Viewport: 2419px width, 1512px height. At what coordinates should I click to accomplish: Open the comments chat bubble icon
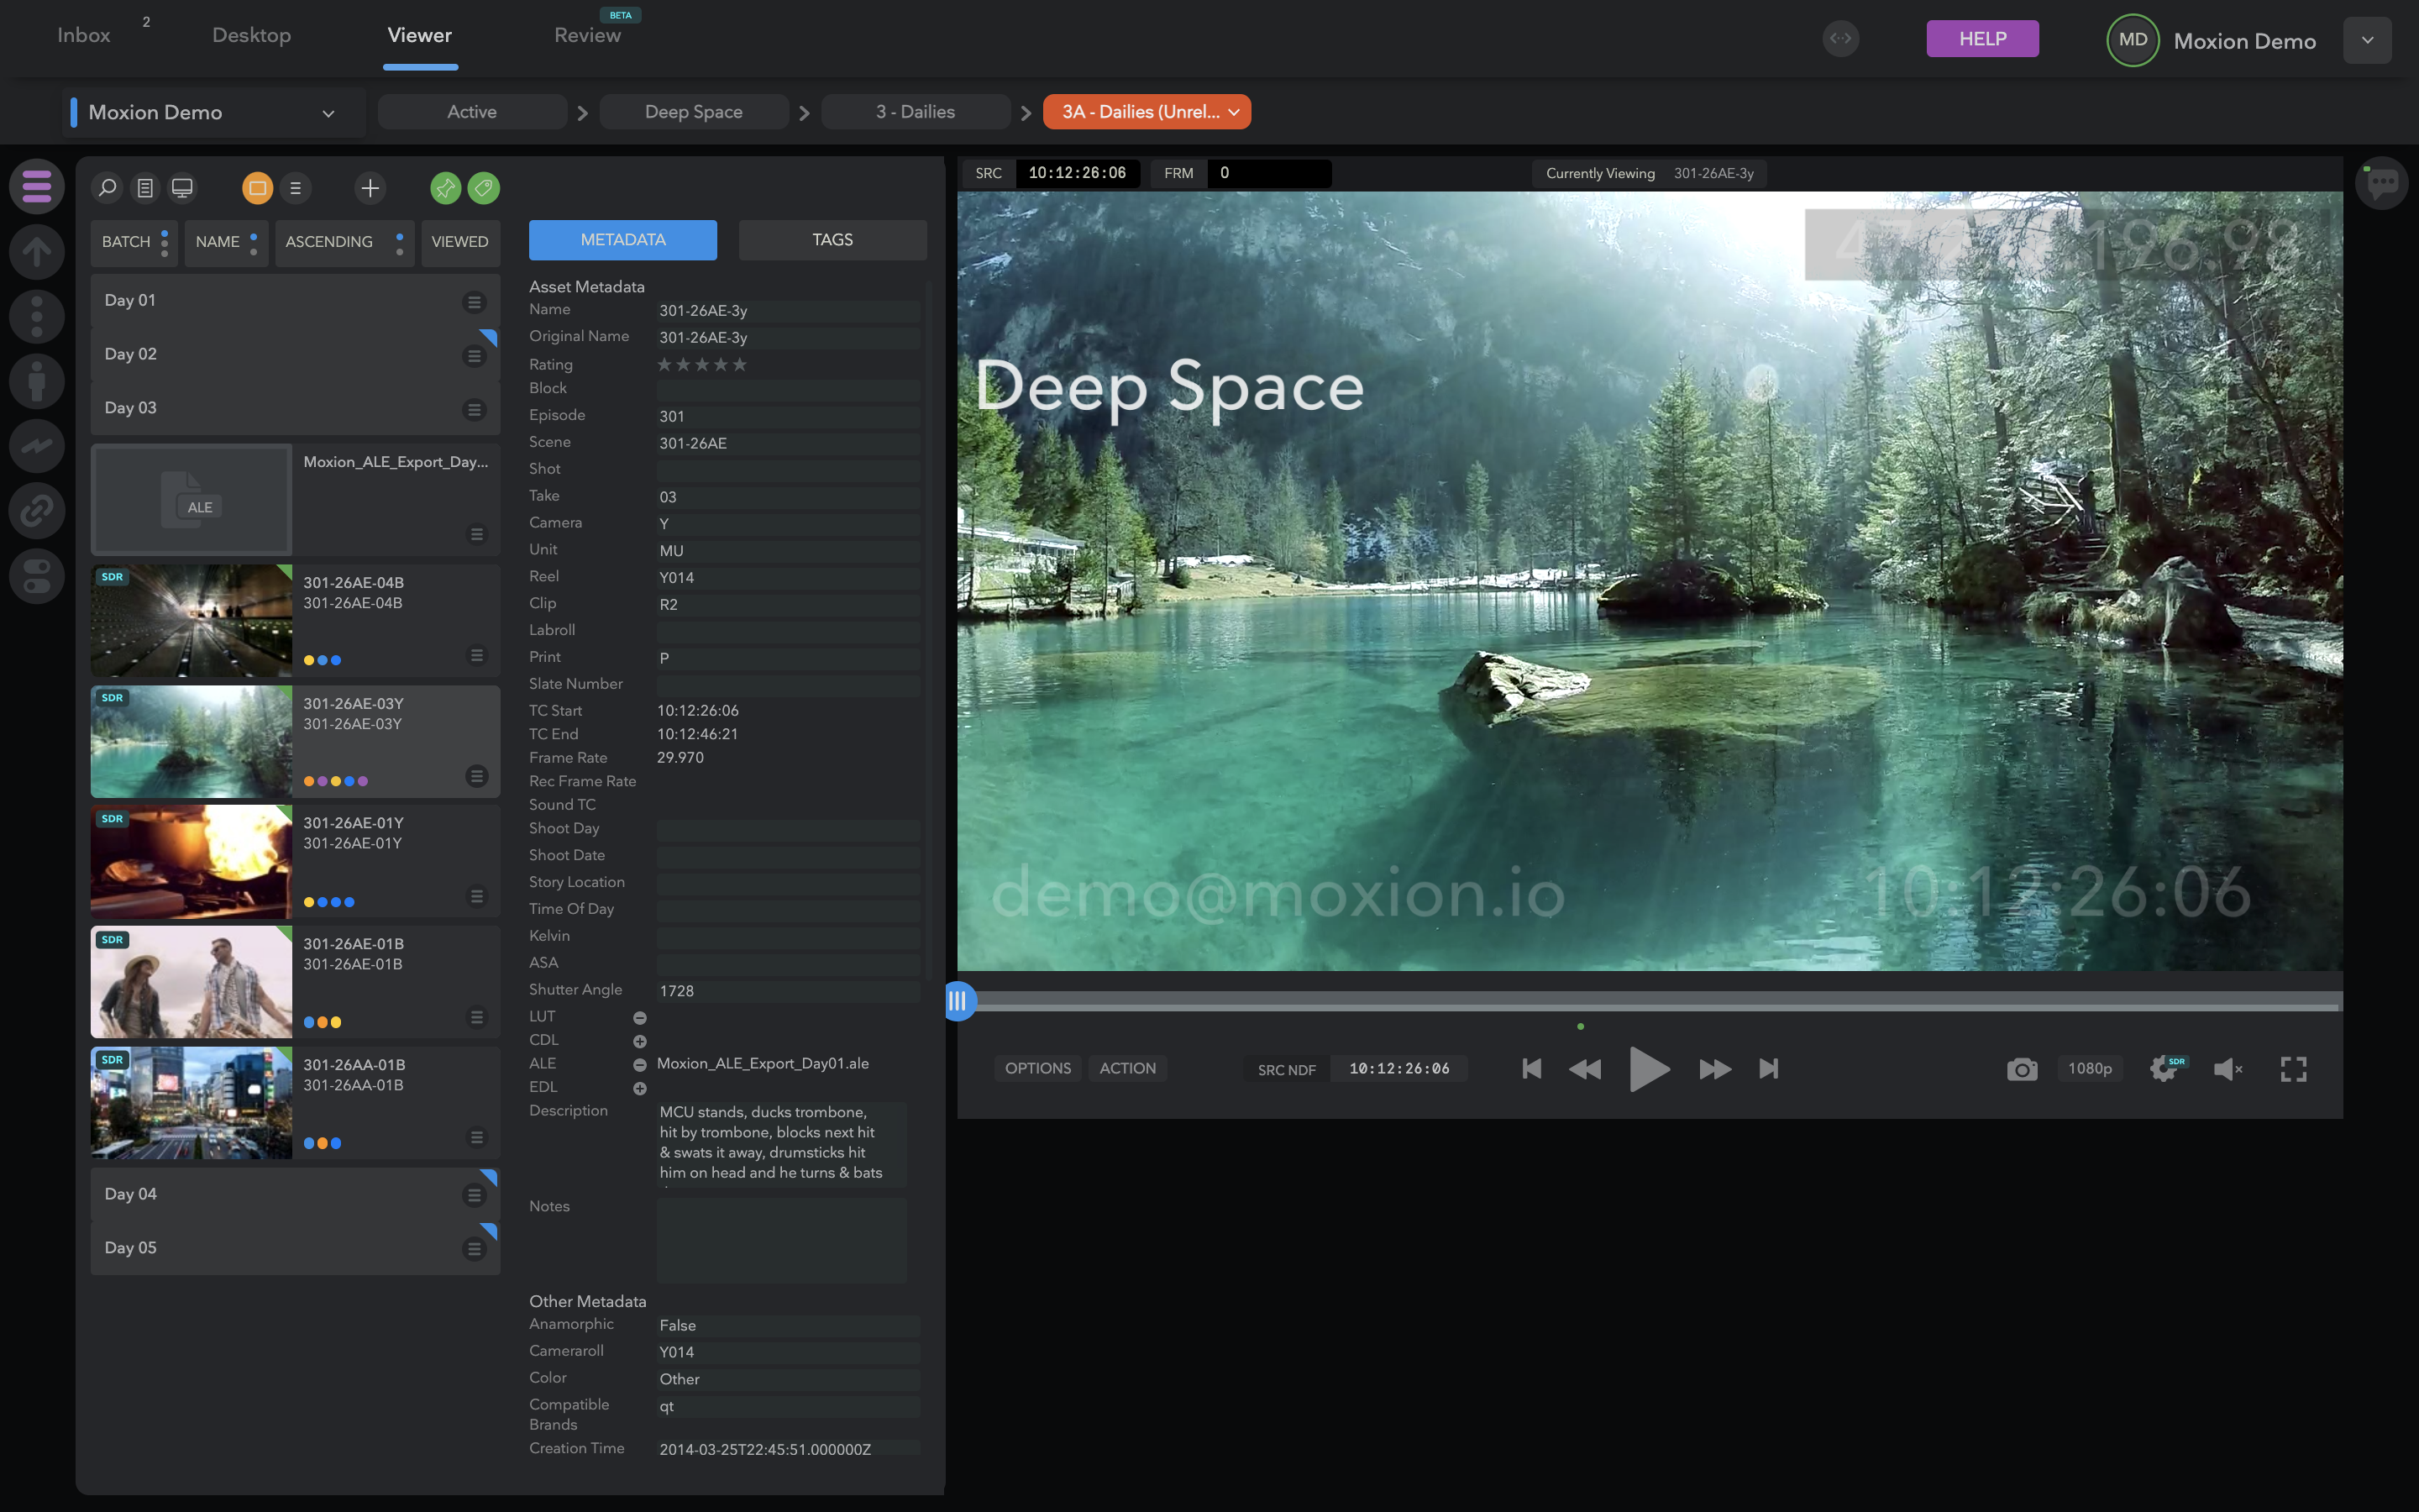(2382, 183)
